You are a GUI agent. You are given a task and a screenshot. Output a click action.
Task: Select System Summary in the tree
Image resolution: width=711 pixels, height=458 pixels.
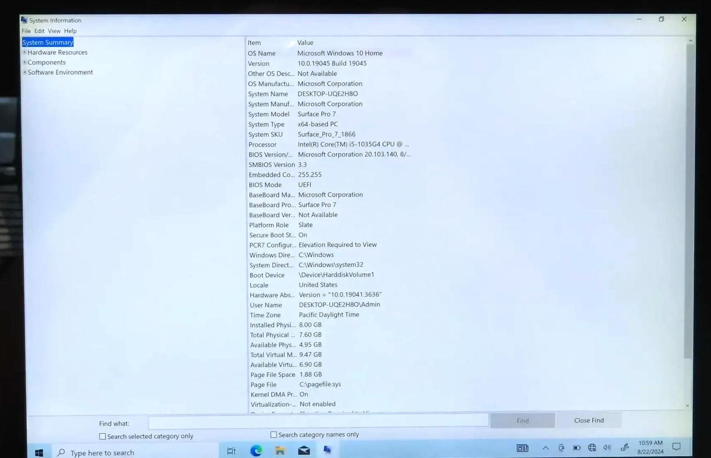tap(48, 42)
